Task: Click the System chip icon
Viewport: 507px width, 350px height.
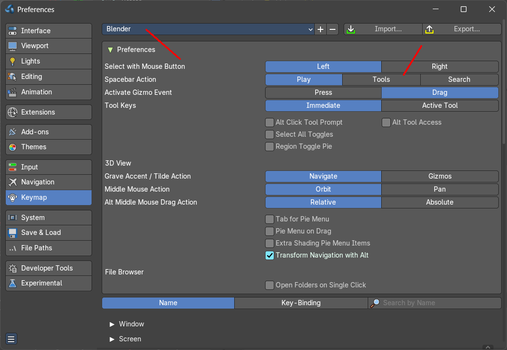Action: click(13, 218)
